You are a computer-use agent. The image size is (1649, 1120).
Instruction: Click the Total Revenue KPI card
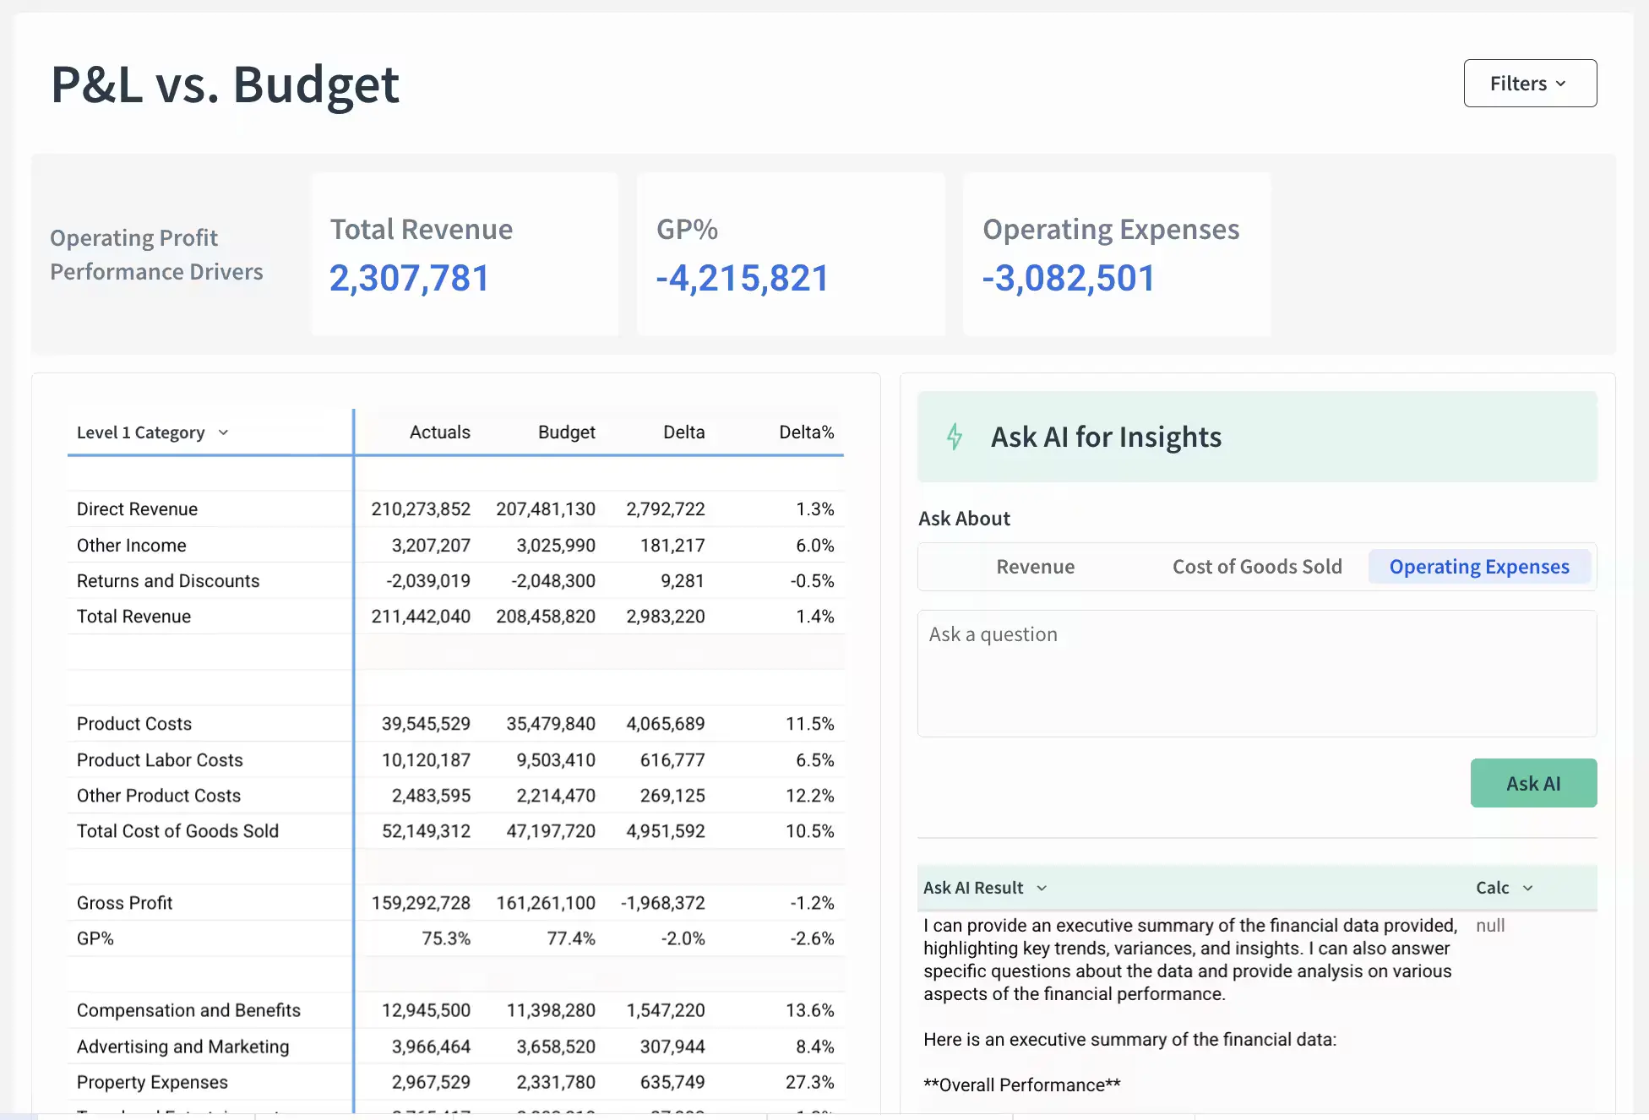point(465,254)
